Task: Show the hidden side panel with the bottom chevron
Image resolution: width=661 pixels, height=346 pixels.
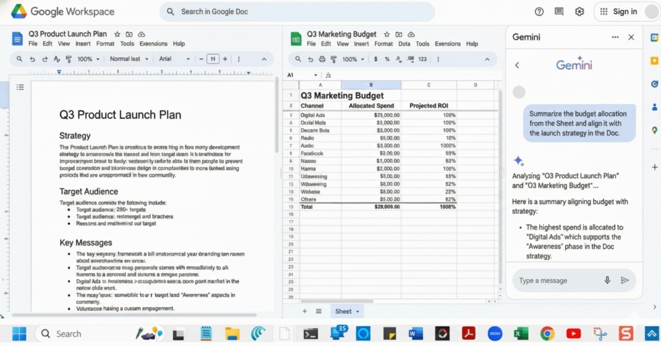Action: pyautogui.click(x=654, y=307)
